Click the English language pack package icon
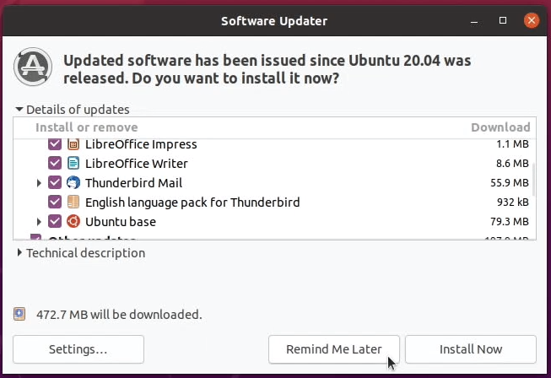The image size is (551, 378). (x=73, y=202)
